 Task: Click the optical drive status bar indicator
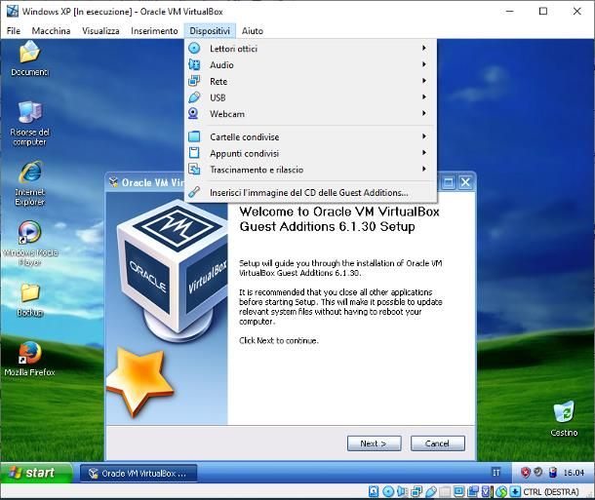point(388,491)
